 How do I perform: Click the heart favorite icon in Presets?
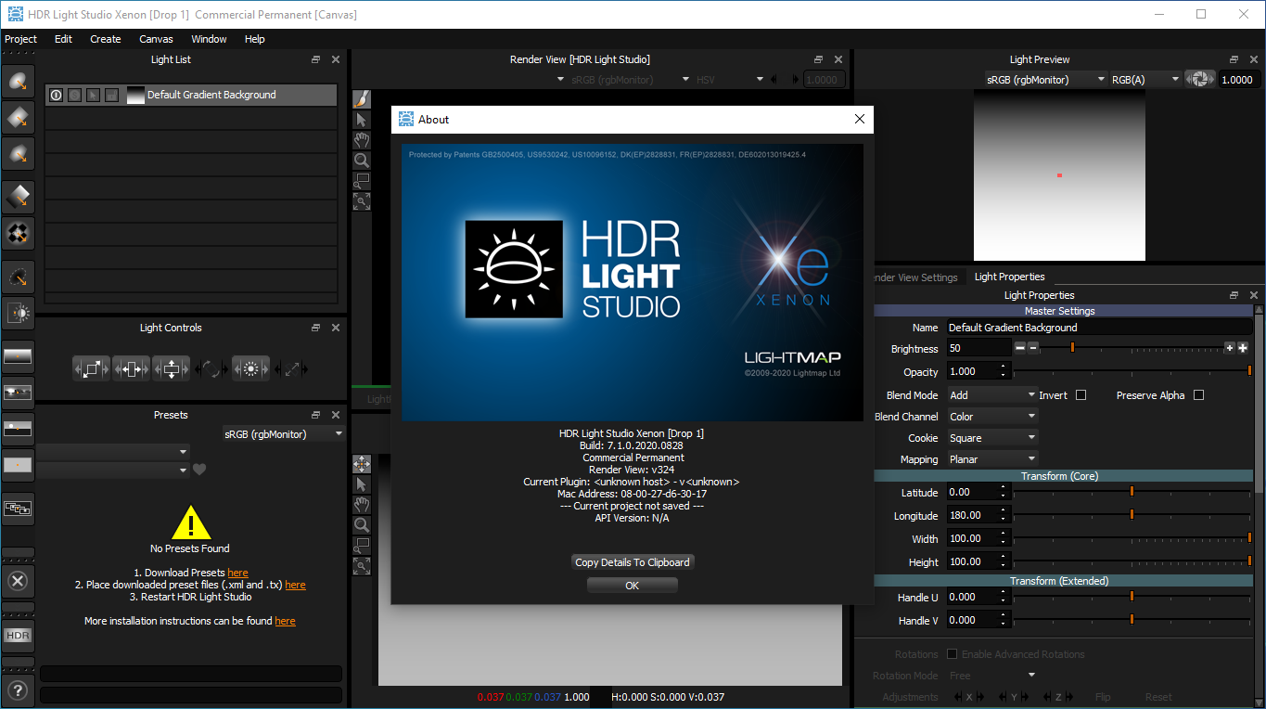click(199, 470)
